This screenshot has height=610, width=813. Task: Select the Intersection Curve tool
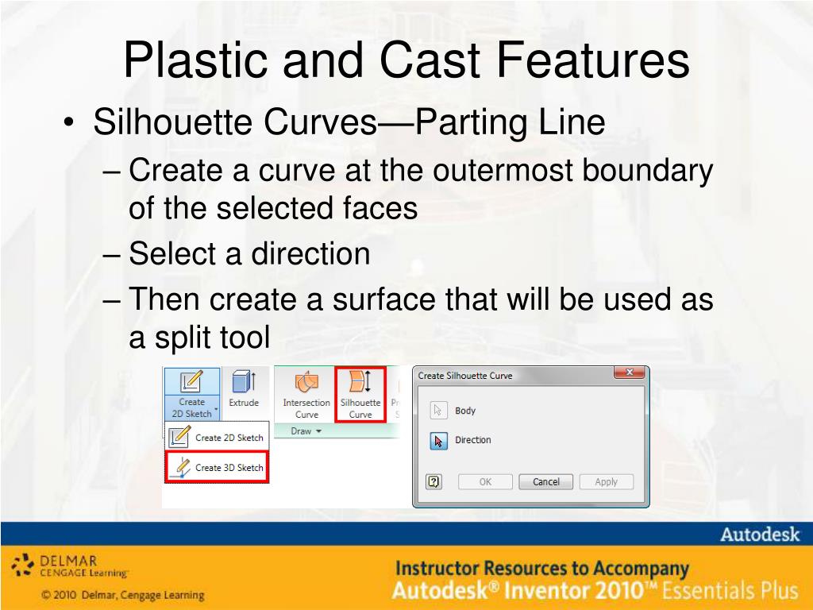click(x=306, y=395)
